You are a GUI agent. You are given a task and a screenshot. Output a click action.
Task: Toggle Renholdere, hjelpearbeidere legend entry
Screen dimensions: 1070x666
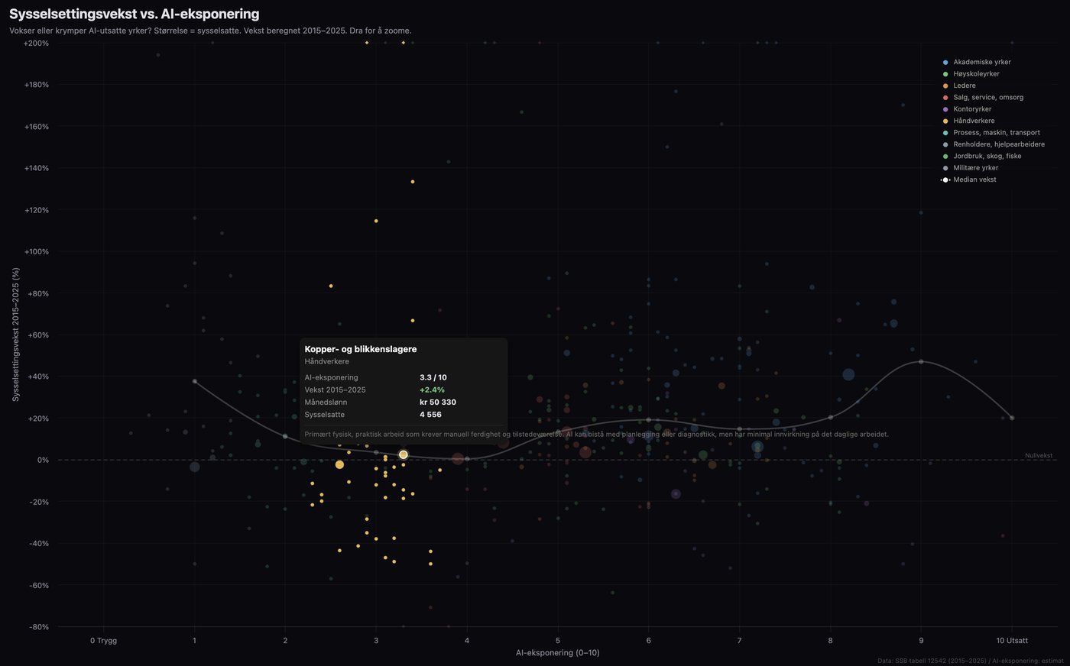pos(994,144)
